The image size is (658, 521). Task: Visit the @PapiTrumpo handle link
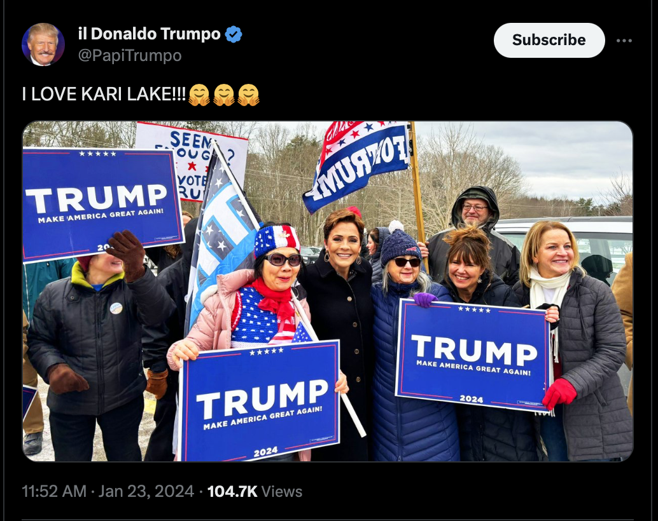coord(130,55)
